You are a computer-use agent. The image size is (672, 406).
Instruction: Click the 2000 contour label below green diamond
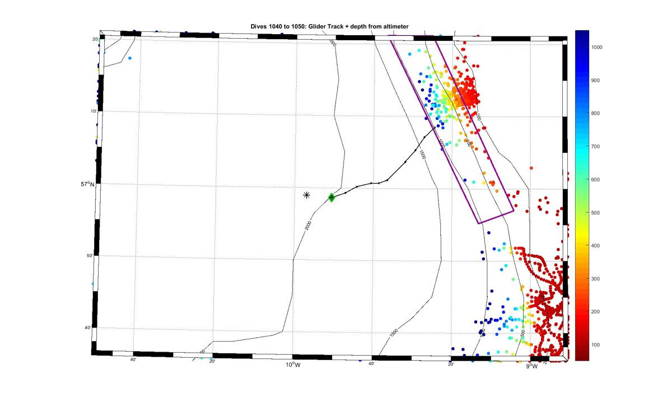point(309,225)
